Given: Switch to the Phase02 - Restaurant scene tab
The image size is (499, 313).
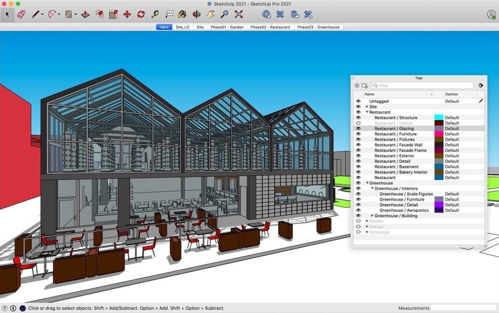Looking at the screenshot, I should tap(270, 27).
